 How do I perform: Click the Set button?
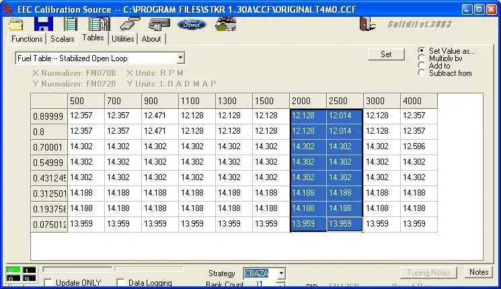click(x=386, y=54)
